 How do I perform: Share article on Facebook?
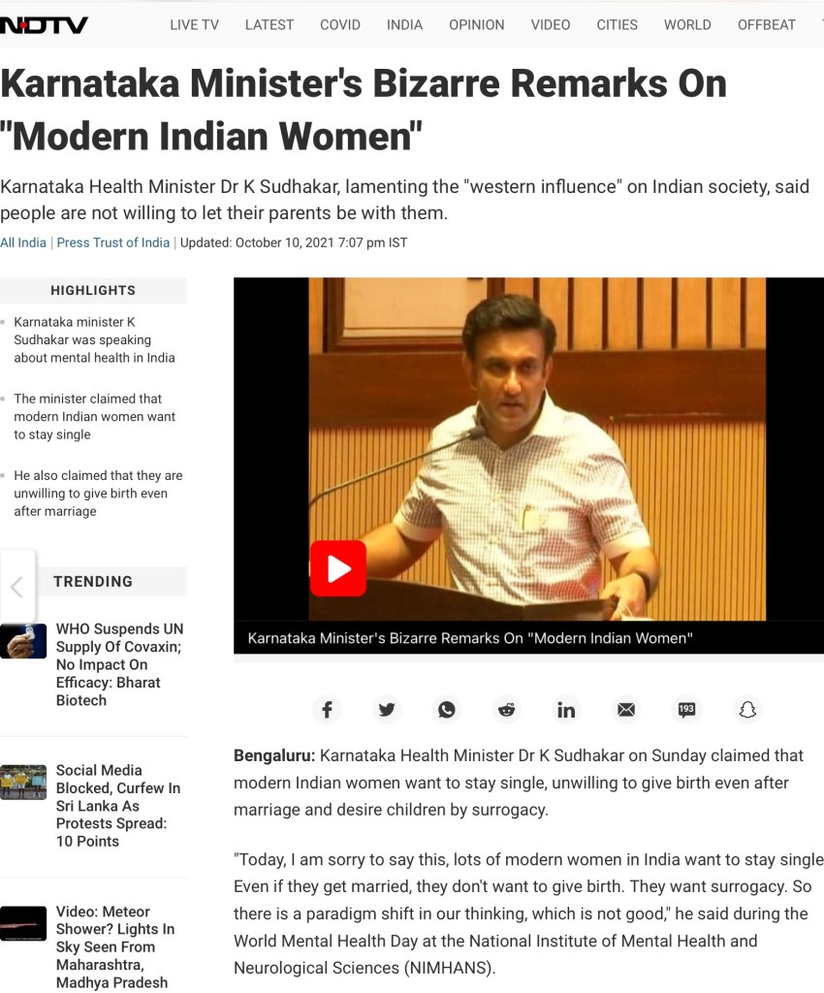[x=327, y=709]
